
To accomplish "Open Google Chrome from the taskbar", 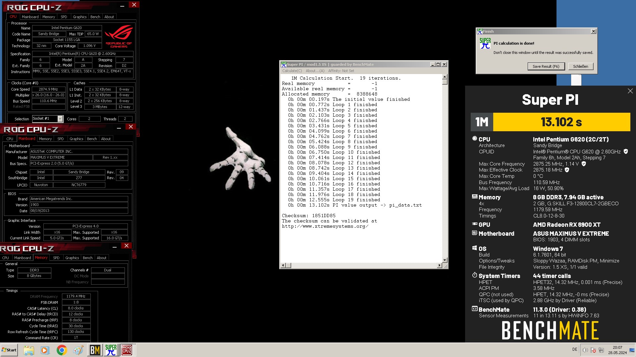I will click(62, 350).
